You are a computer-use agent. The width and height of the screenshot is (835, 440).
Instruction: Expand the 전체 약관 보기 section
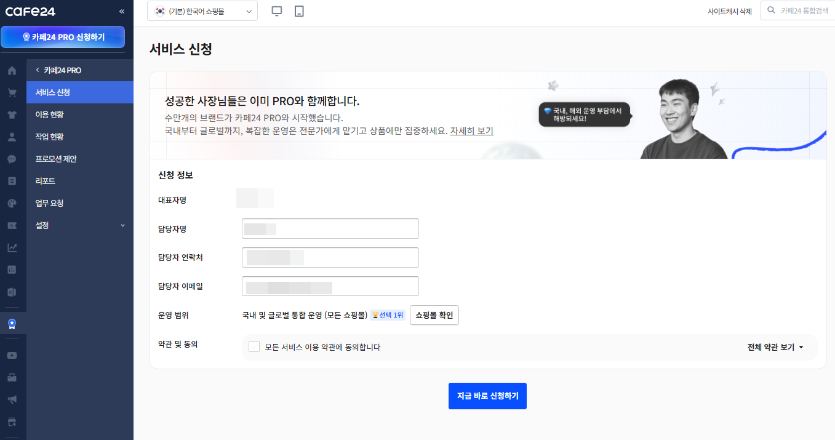click(775, 347)
